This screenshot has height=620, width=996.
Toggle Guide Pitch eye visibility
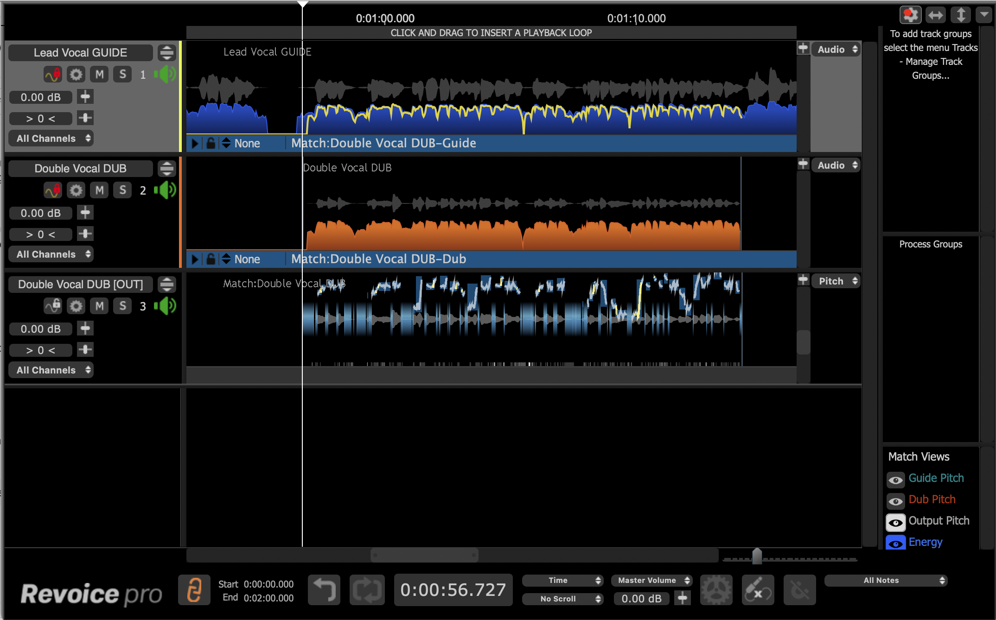point(895,480)
